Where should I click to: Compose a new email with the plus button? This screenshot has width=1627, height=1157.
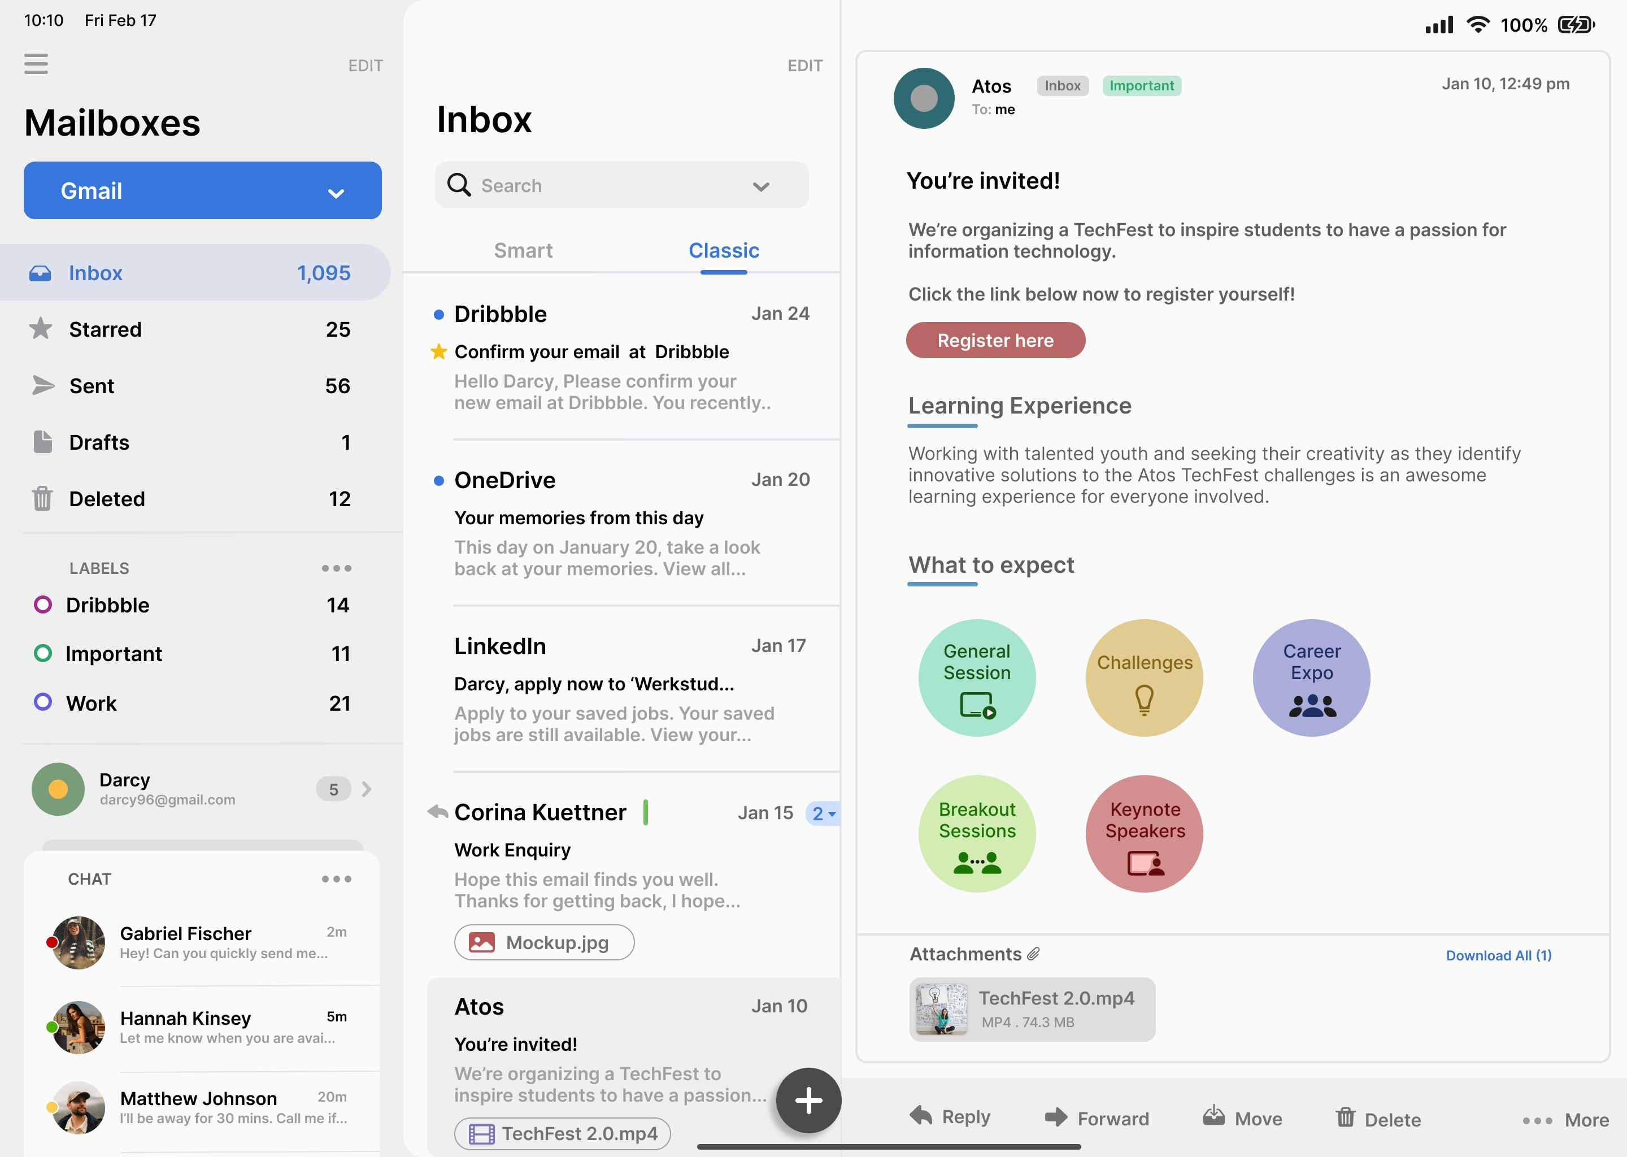[808, 1101]
